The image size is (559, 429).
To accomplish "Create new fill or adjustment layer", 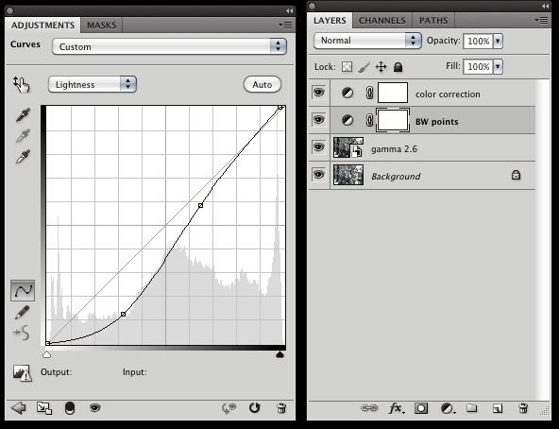I will [x=448, y=408].
